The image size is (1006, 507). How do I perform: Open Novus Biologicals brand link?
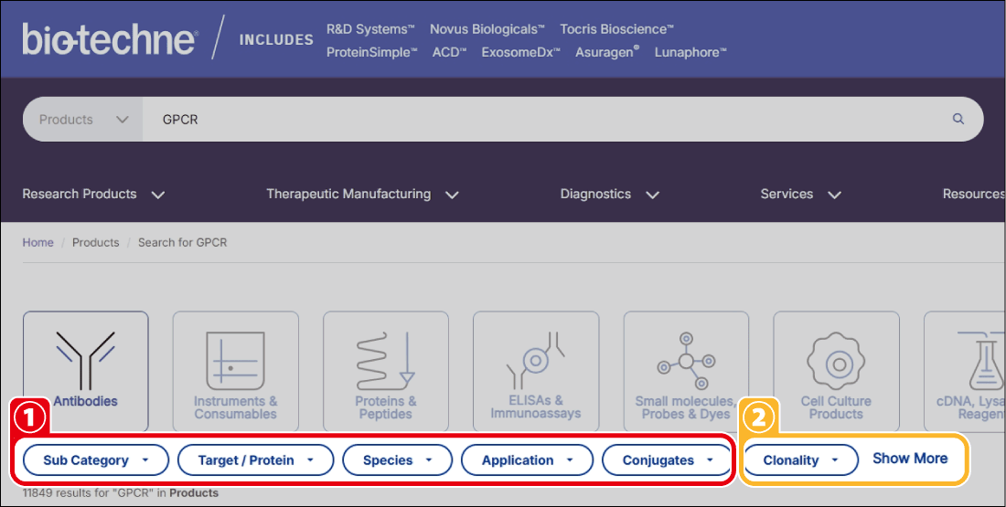coord(487,29)
